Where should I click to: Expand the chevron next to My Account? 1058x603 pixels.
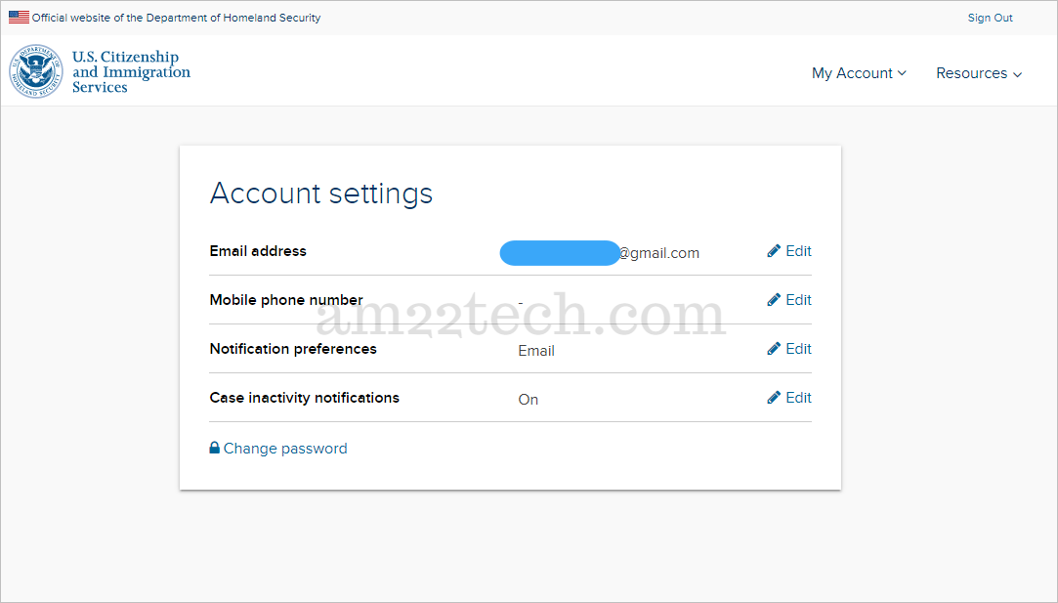coord(902,73)
